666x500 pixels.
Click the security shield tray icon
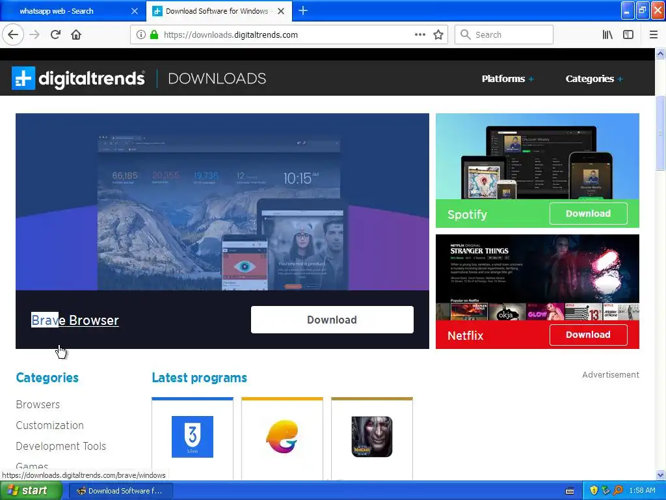pyautogui.click(x=594, y=491)
